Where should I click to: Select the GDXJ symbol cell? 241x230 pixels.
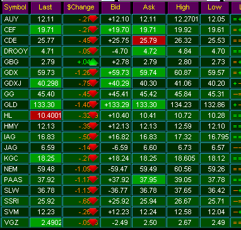coord(15,83)
